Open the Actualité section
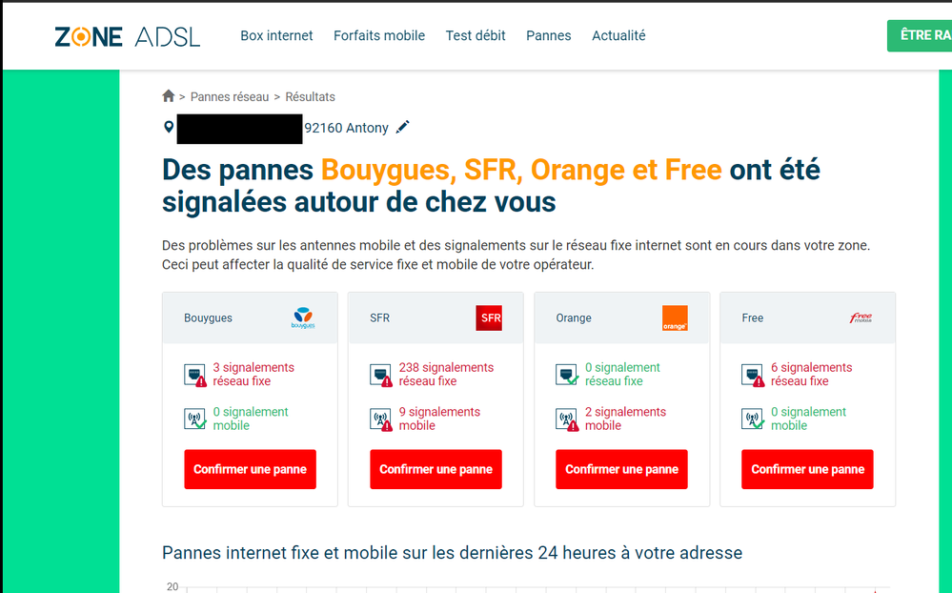This screenshot has height=593, width=952. point(618,36)
